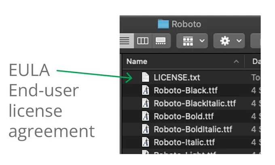Click the Roboto-Black.ttf font icon
The height and width of the screenshot is (165, 275).
coord(146,90)
